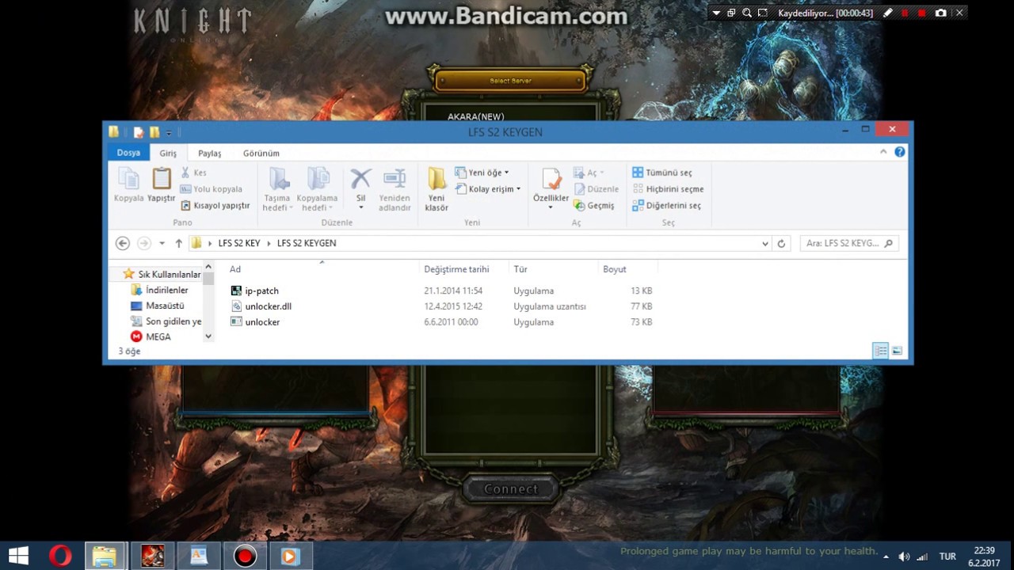This screenshot has width=1014, height=570.
Task: Switch to details view icon
Action: tap(880, 351)
